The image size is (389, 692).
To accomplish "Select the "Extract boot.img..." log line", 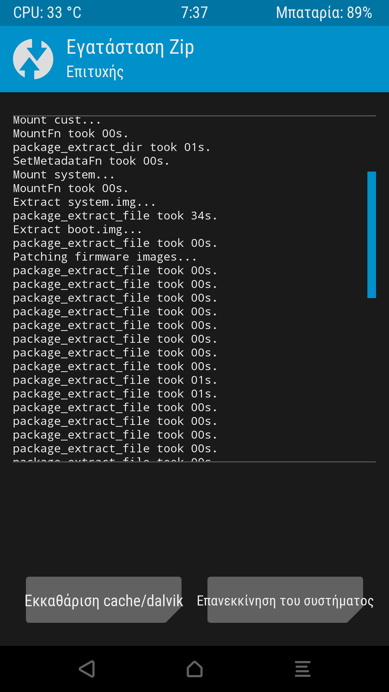I will (x=77, y=230).
